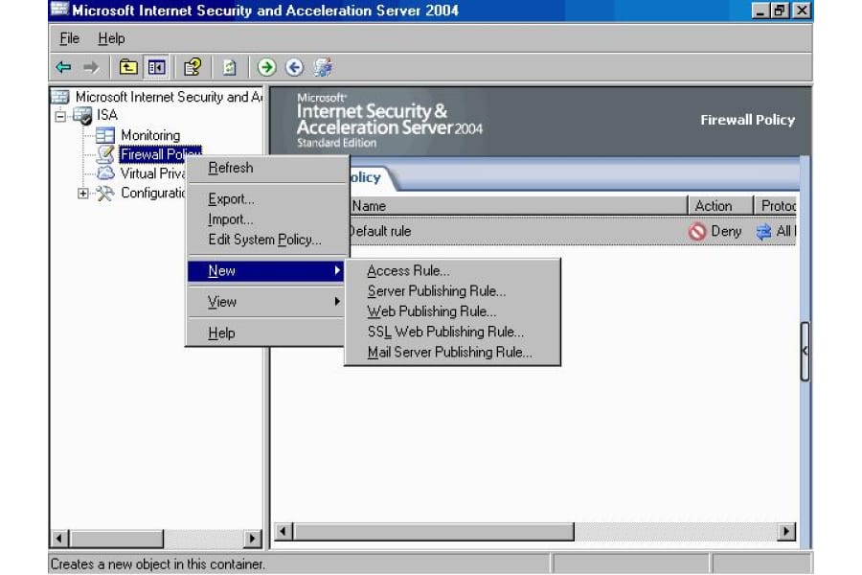Viewport: 862px width, 575px height.
Task: Click the Back arrow in the toolbar
Action: tap(64, 67)
